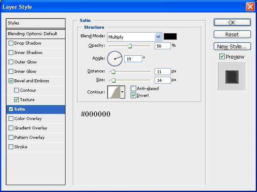Click the Angle dial control

point(115,59)
